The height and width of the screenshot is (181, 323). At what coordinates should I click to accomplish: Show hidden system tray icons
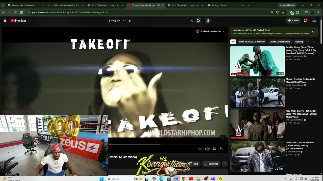pos(286,179)
